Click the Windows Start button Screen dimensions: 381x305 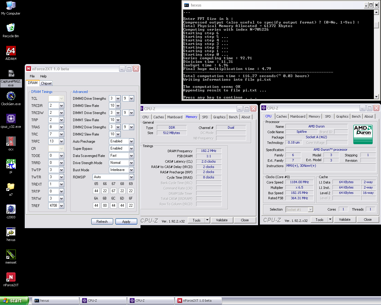tap(14, 301)
